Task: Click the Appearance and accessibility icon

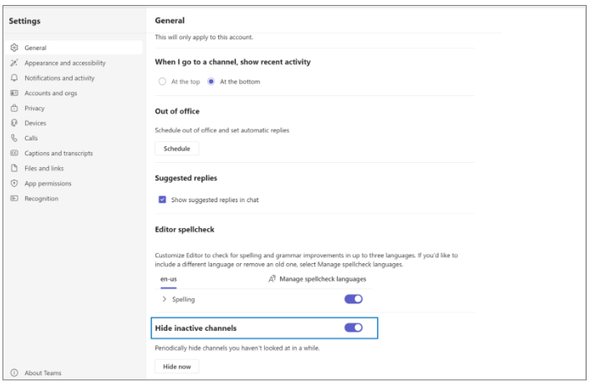Action: [x=13, y=63]
